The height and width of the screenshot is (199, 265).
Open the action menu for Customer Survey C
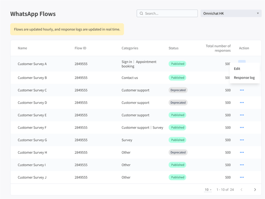pos(242,90)
